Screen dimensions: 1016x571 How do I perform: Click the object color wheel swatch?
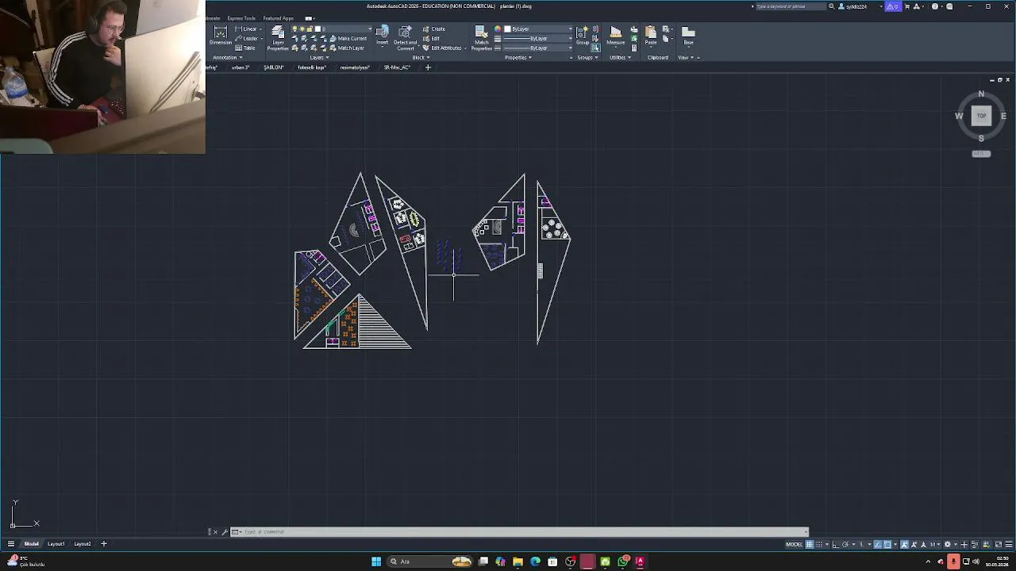click(x=498, y=29)
